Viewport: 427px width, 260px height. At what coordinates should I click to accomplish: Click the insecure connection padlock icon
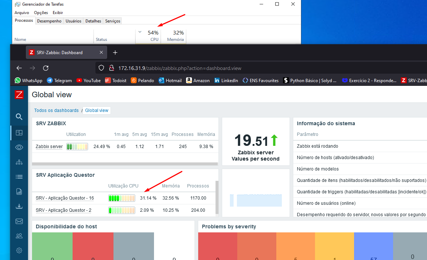point(111,68)
